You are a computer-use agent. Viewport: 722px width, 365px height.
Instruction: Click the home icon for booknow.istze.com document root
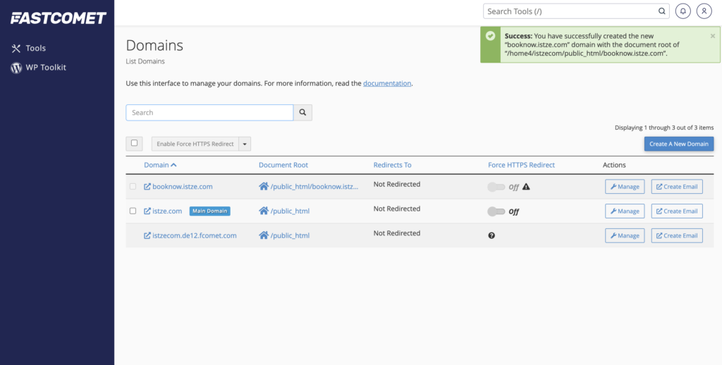(x=264, y=187)
